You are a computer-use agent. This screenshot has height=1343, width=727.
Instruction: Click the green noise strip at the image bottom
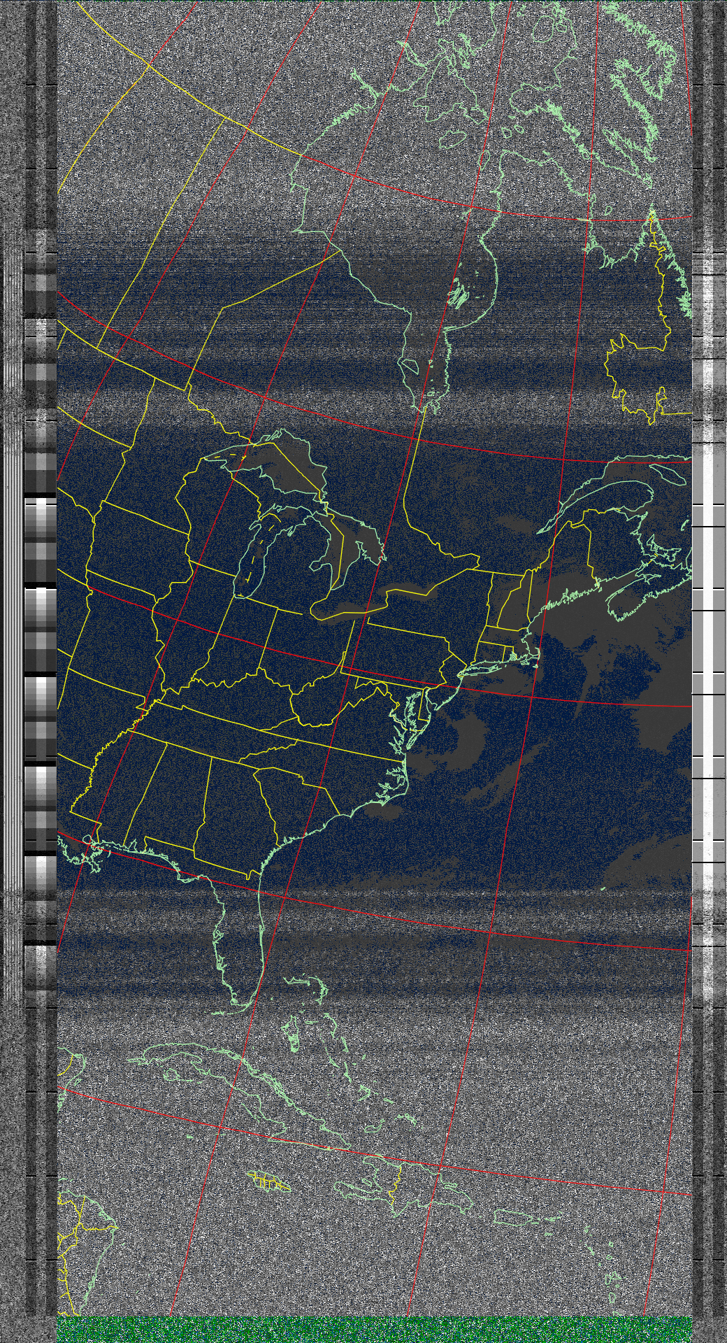pos(374,1329)
